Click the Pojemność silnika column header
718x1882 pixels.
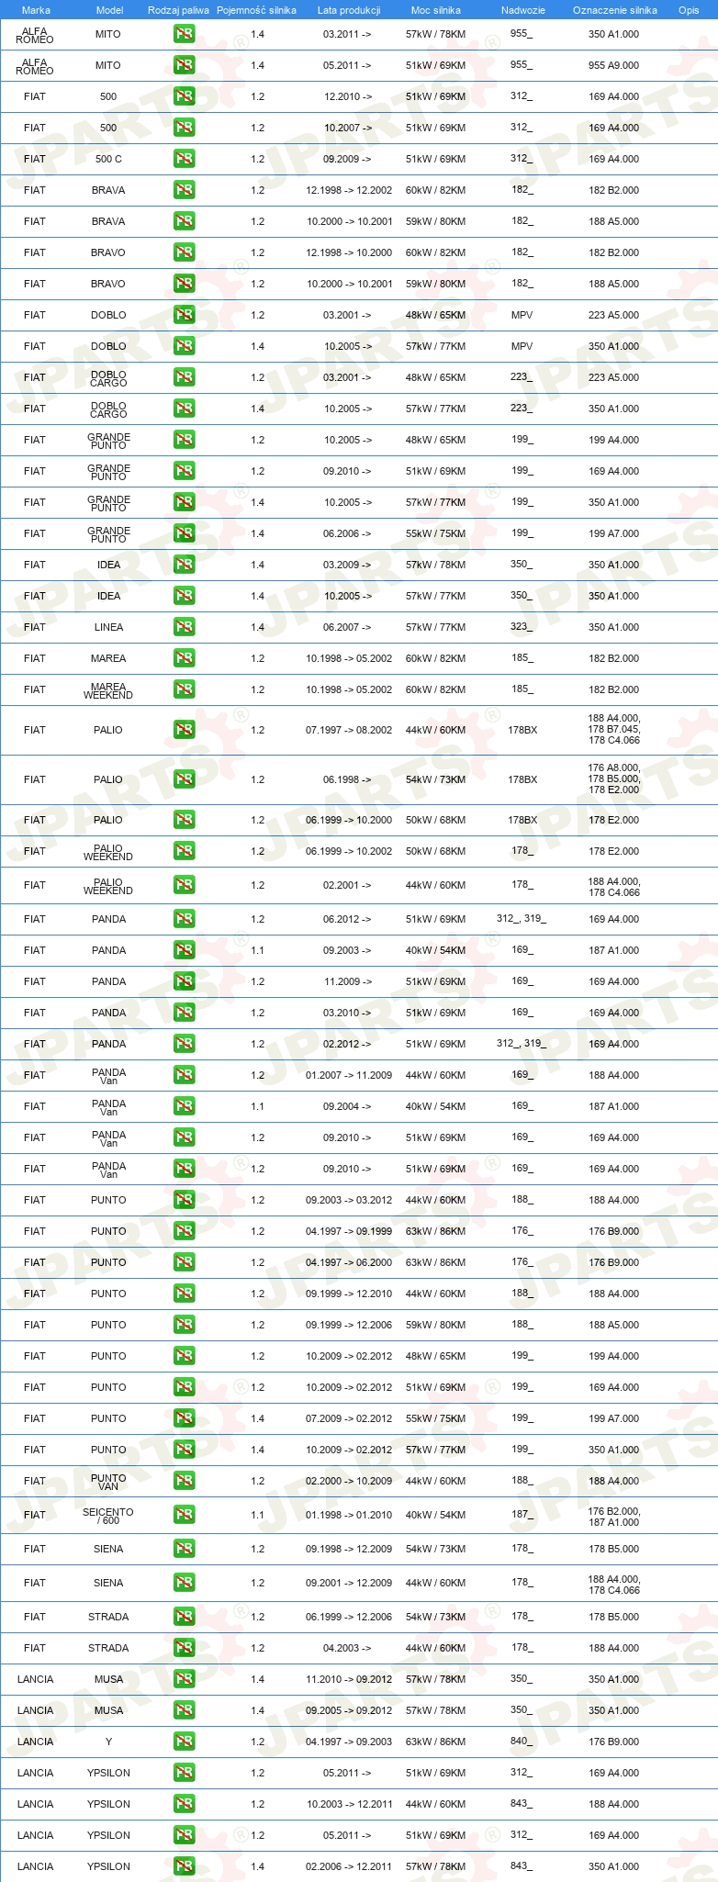pos(256,10)
